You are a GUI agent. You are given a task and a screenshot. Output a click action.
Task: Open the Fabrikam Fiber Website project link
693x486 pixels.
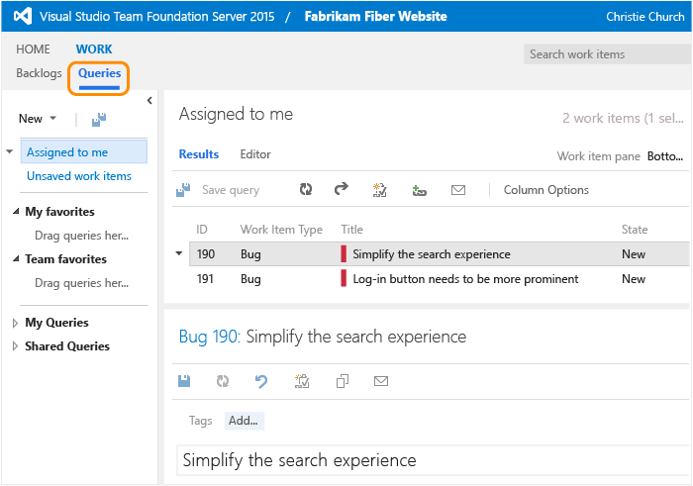[375, 17]
